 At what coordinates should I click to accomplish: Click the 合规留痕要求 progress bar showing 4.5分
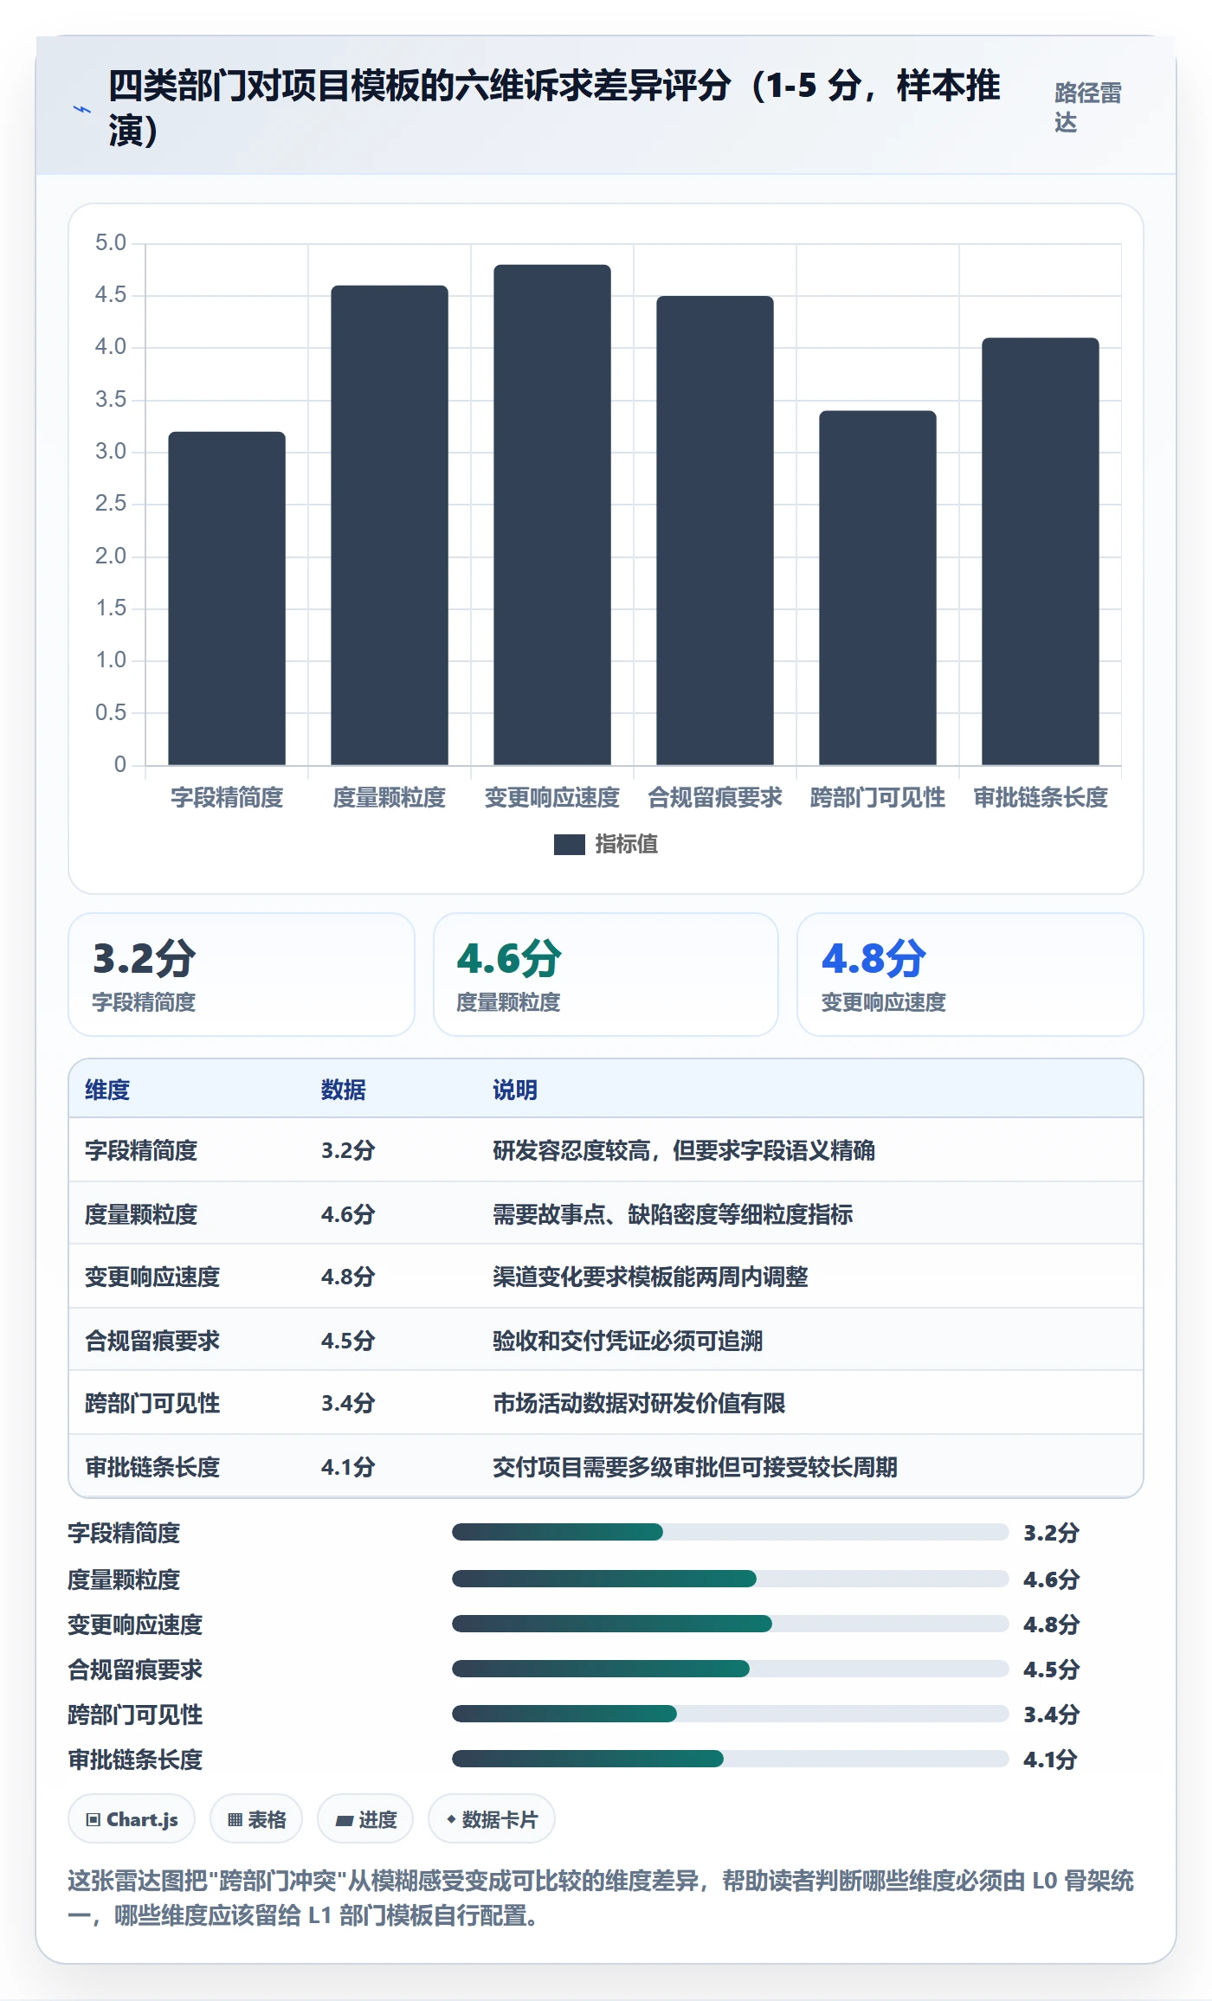pos(730,1669)
